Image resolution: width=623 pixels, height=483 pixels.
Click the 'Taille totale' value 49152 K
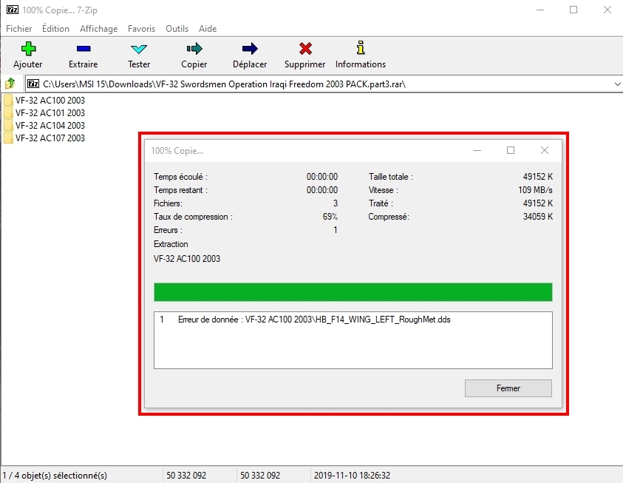point(537,177)
